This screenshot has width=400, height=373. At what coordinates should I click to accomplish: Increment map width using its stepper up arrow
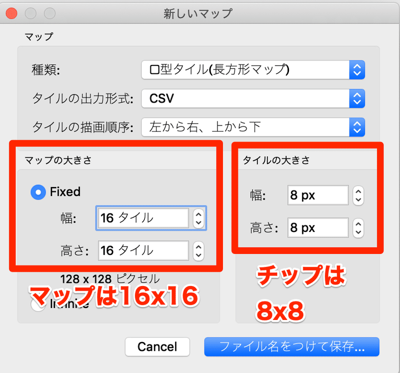[x=198, y=215]
